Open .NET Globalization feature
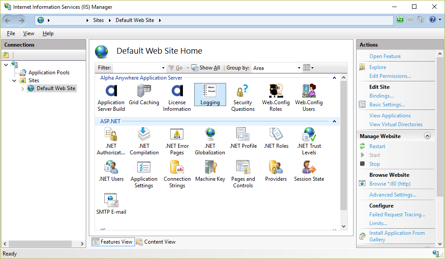 tap(210, 141)
